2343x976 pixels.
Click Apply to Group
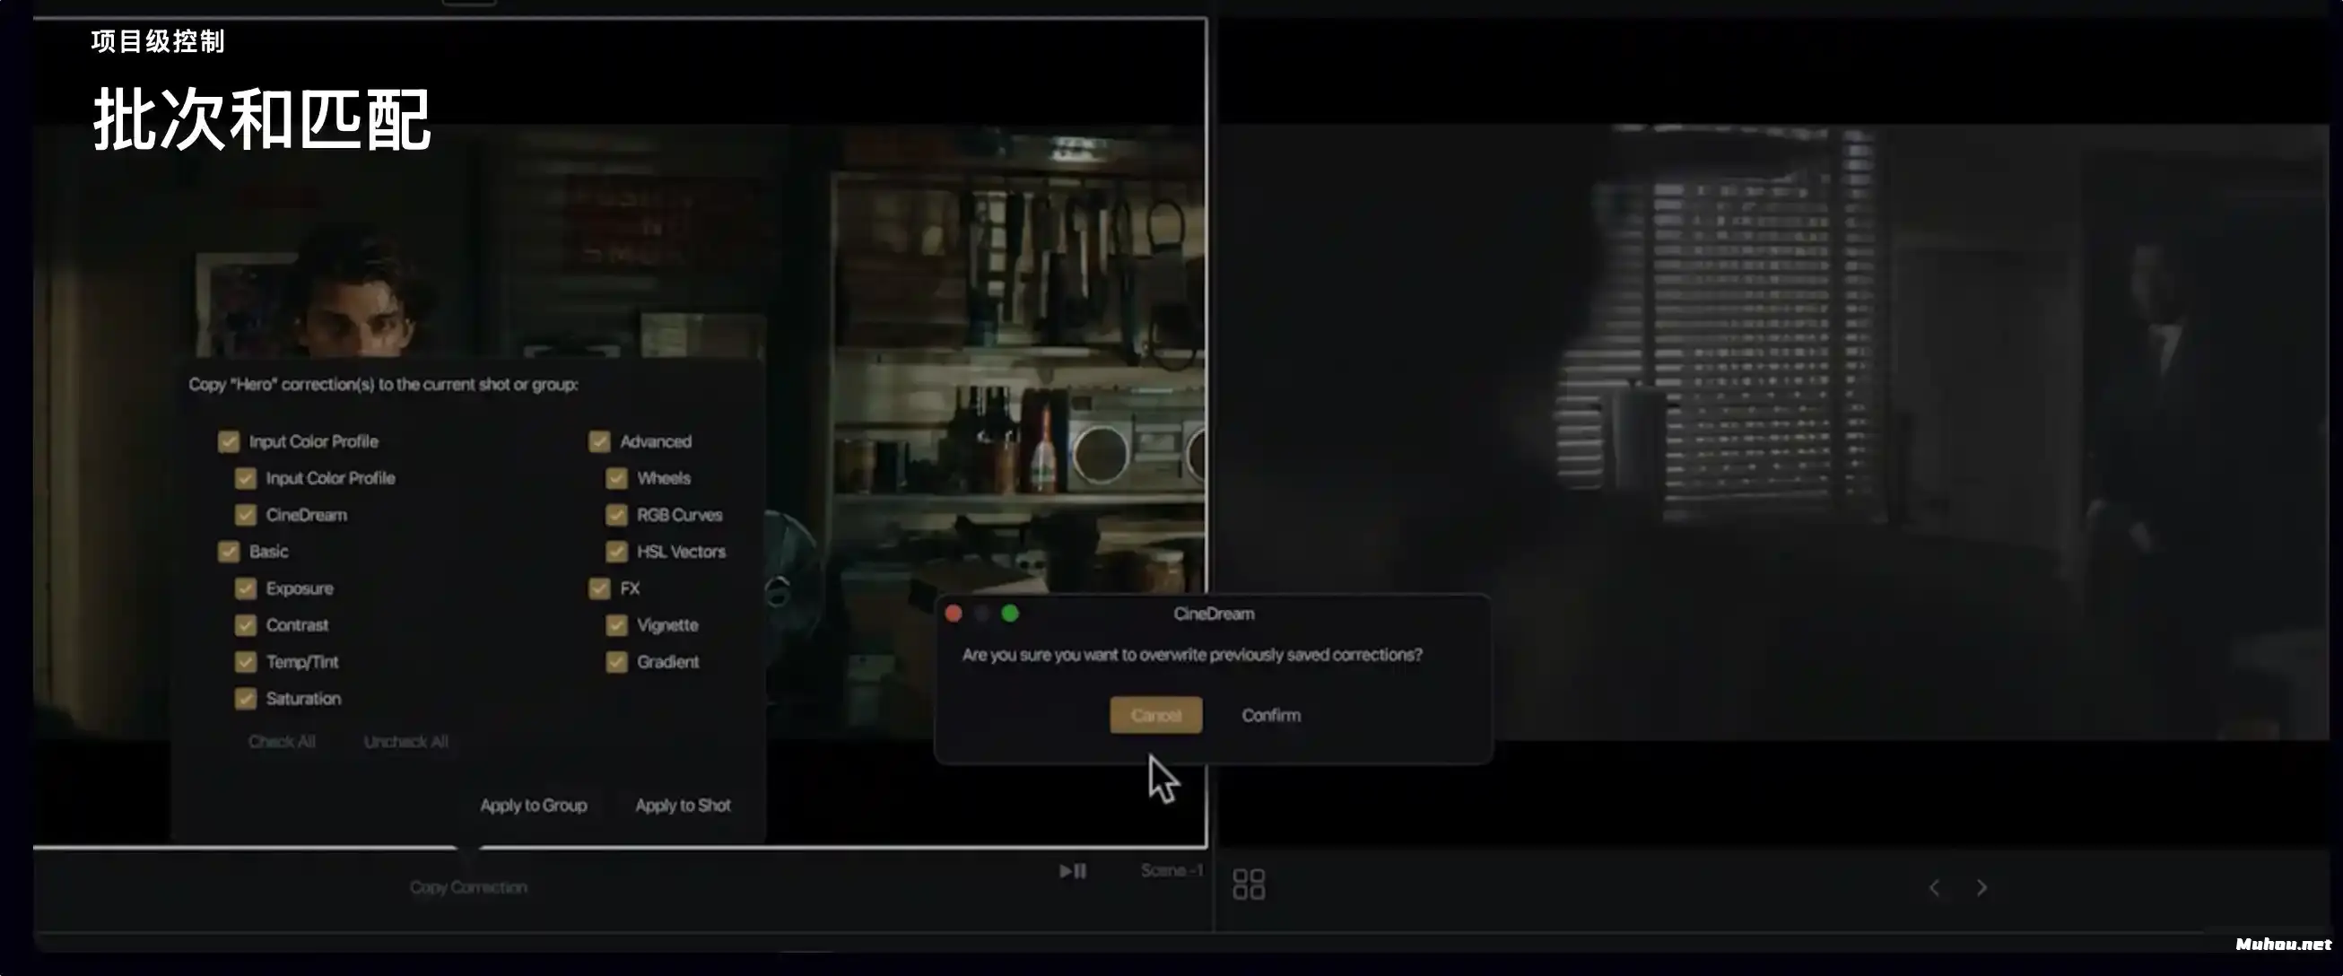[x=533, y=805]
